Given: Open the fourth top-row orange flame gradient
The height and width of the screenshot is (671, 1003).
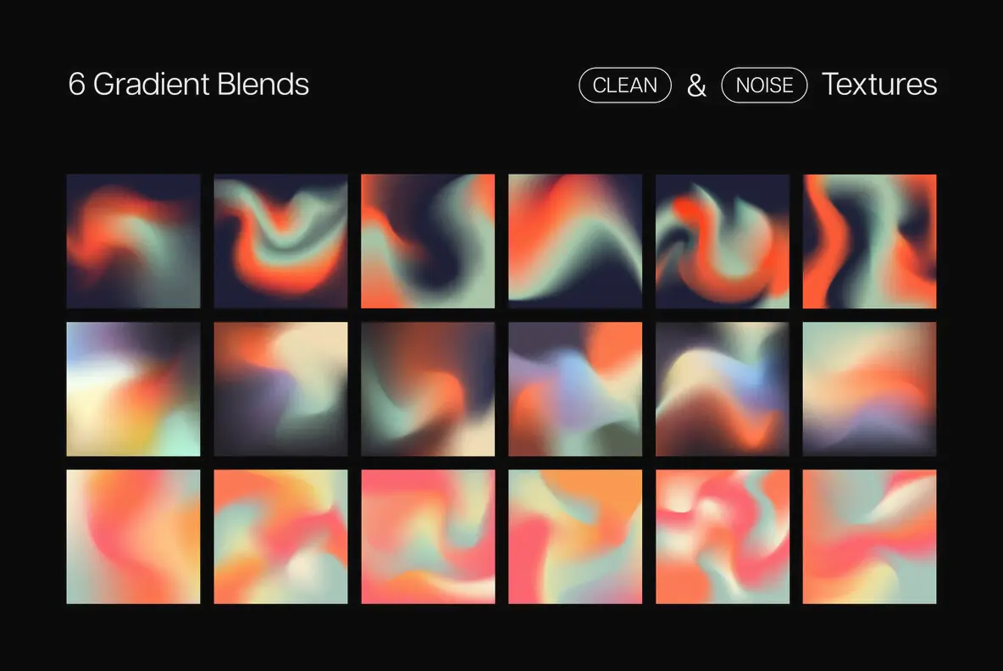Looking at the screenshot, I should 575,241.
